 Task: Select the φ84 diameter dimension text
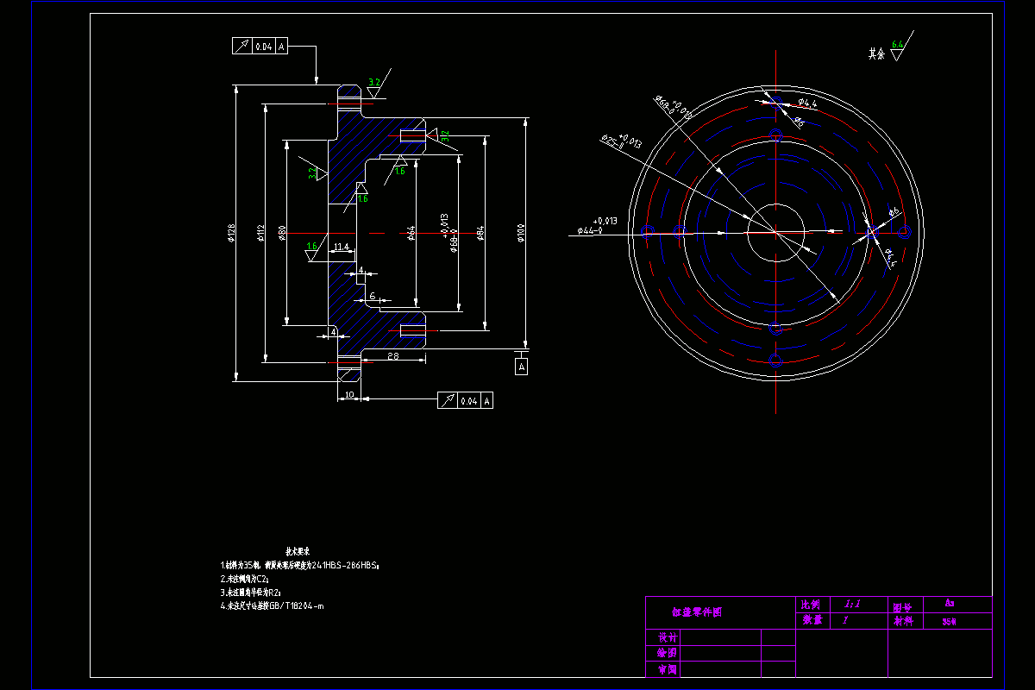(x=481, y=232)
